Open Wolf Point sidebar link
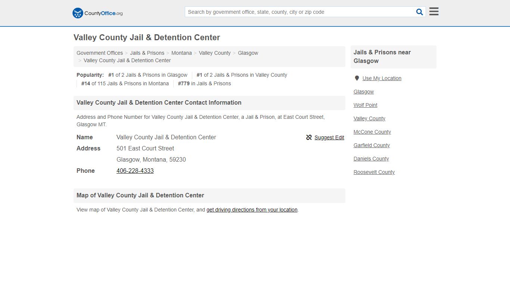The image size is (510, 286). click(x=366, y=105)
